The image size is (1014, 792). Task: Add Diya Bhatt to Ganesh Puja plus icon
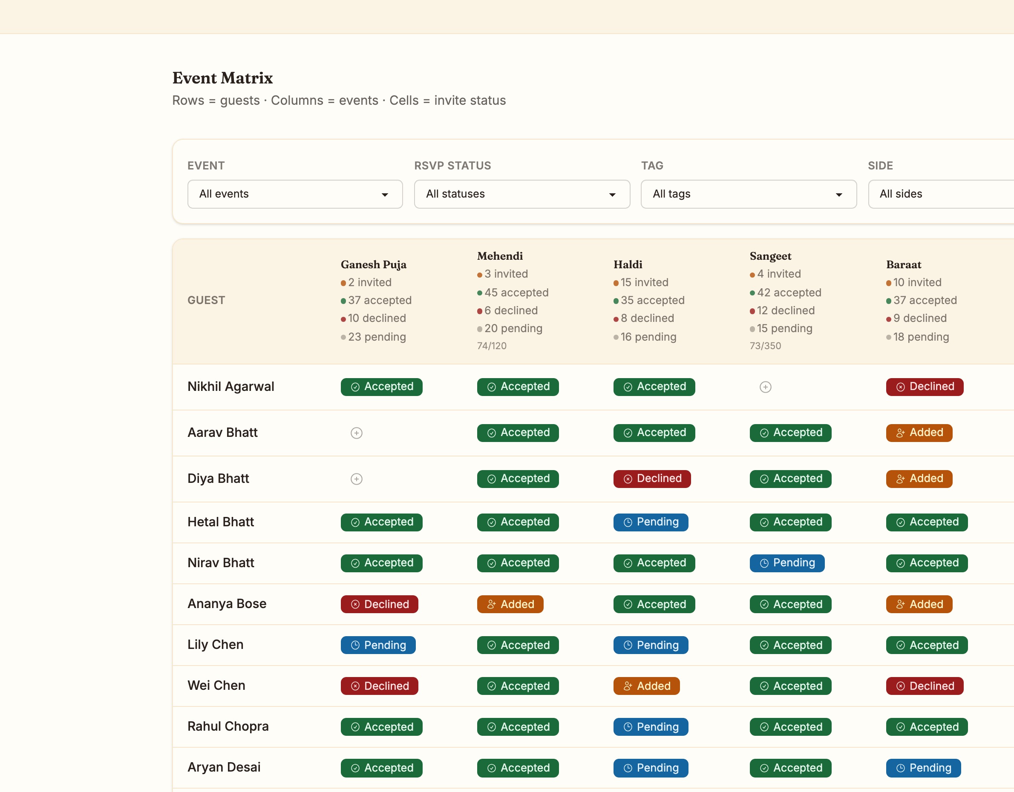click(x=356, y=479)
